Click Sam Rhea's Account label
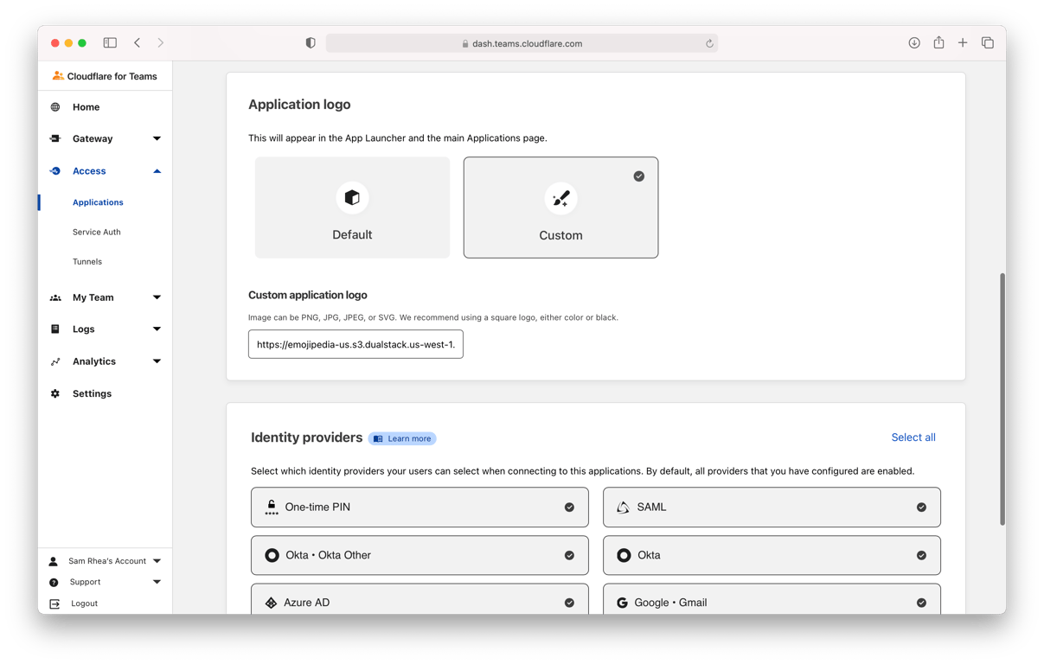The image size is (1044, 664). coord(107,561)
